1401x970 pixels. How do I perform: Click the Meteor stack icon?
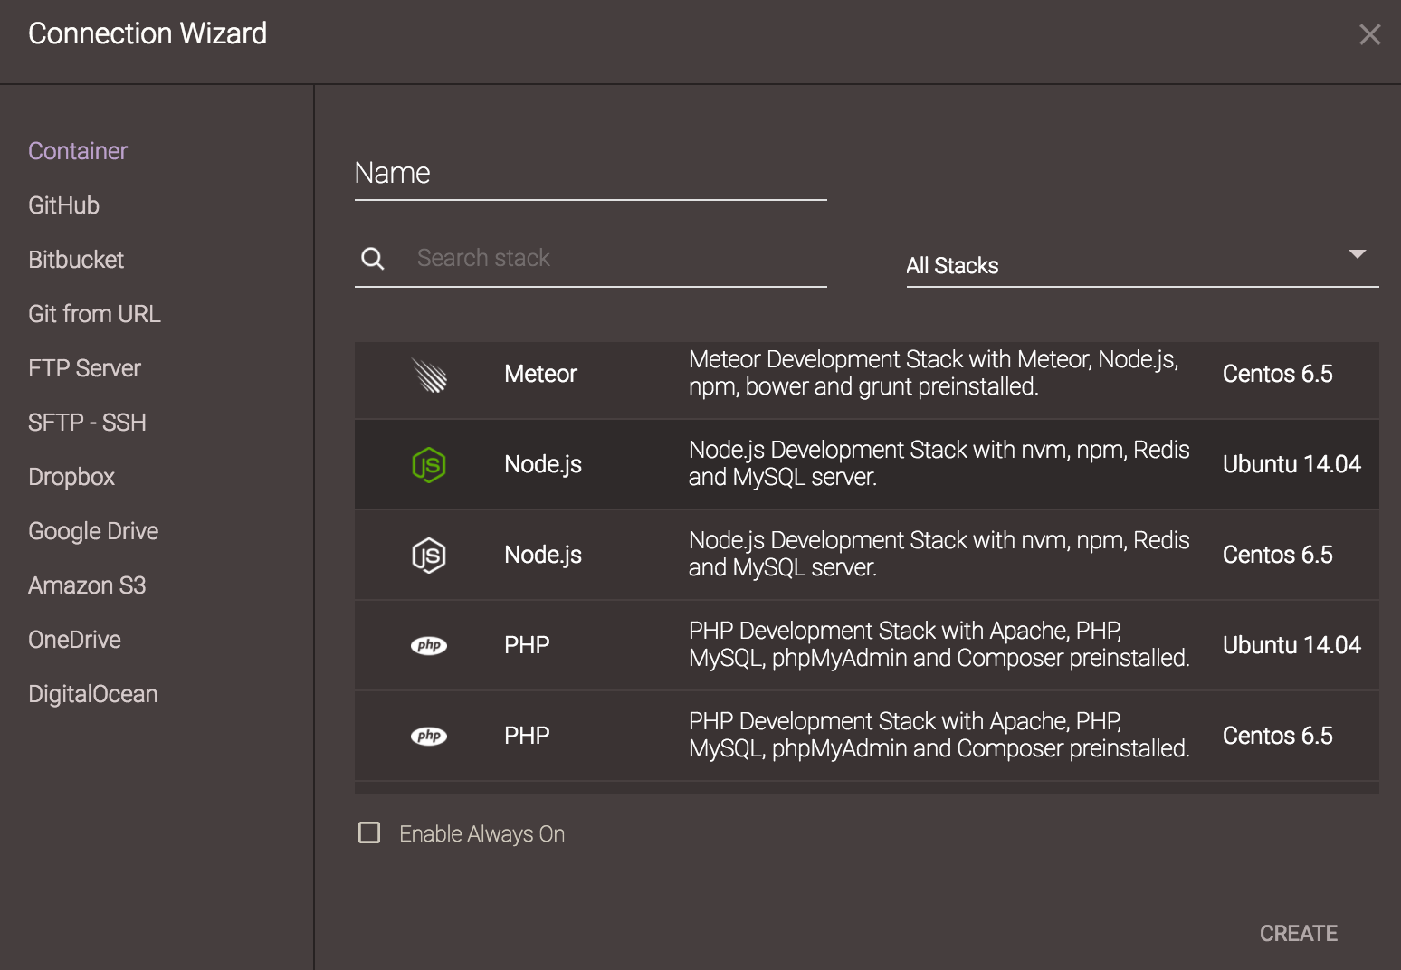point(429,374)
